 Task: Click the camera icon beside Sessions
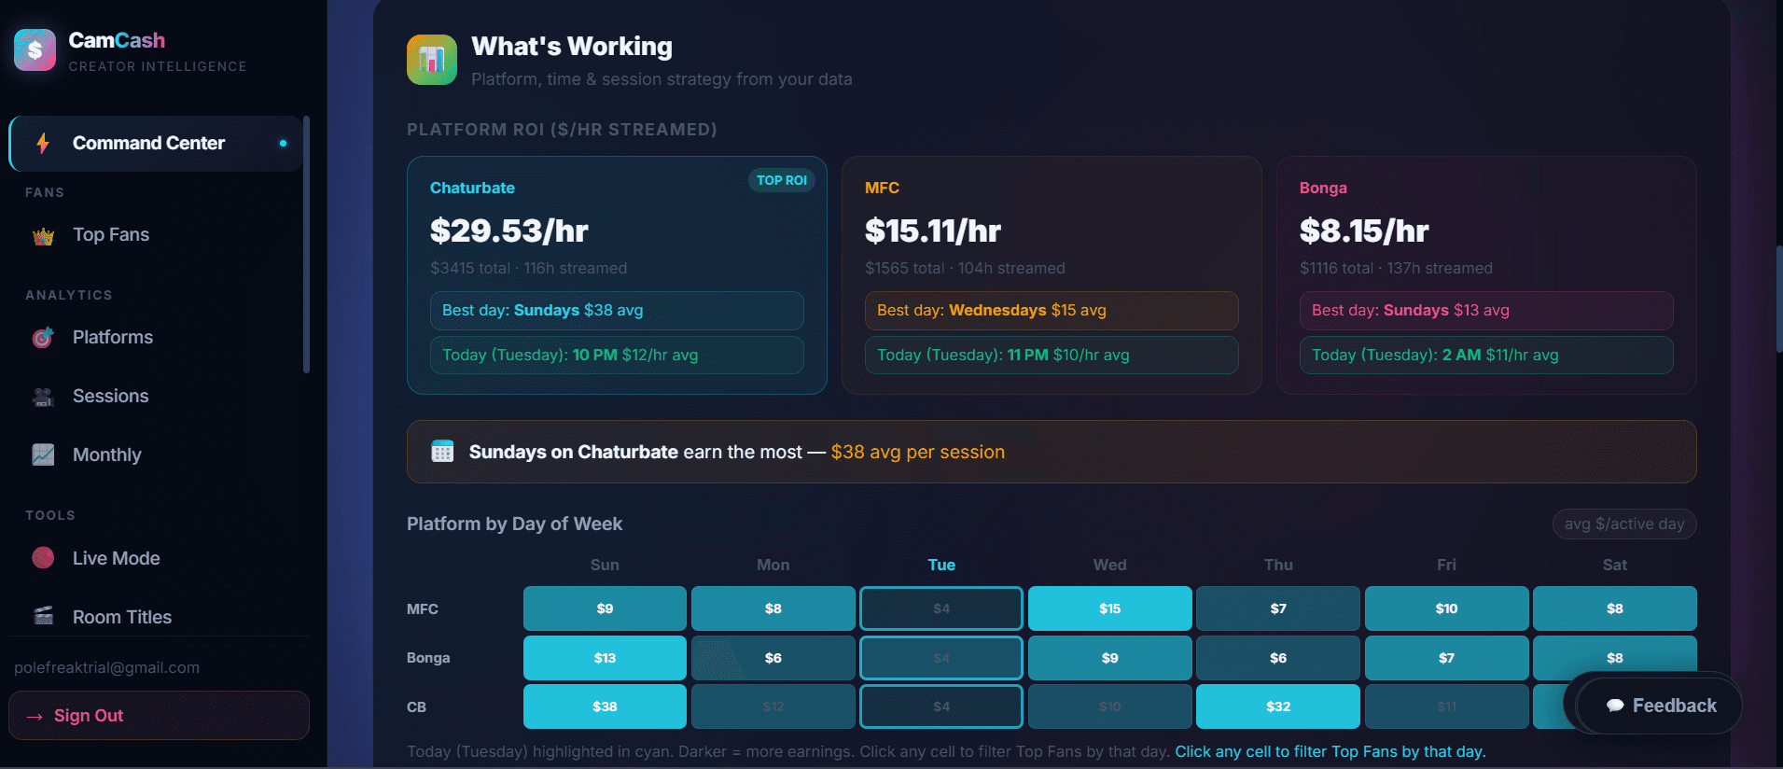(43, 397)
